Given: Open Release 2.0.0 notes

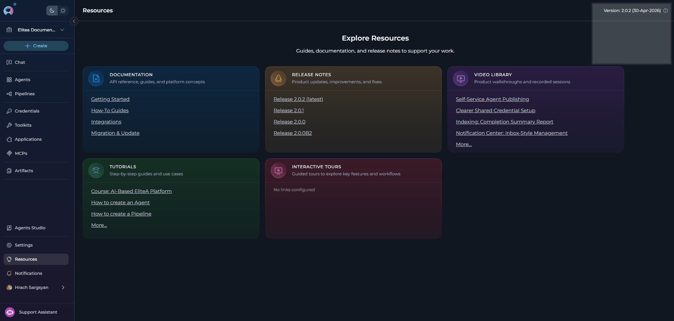Looking at the screenshot, I should point(289,122).
